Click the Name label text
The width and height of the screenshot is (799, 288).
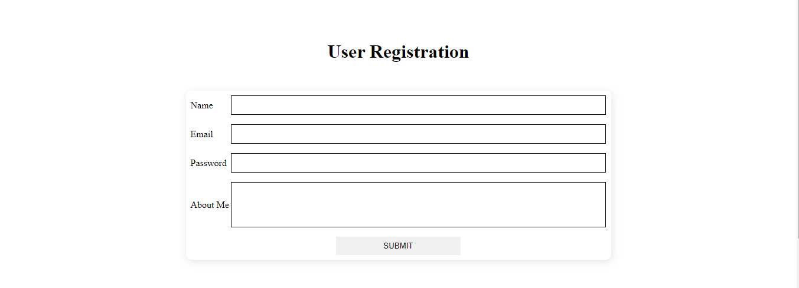(x=201, y=105)
